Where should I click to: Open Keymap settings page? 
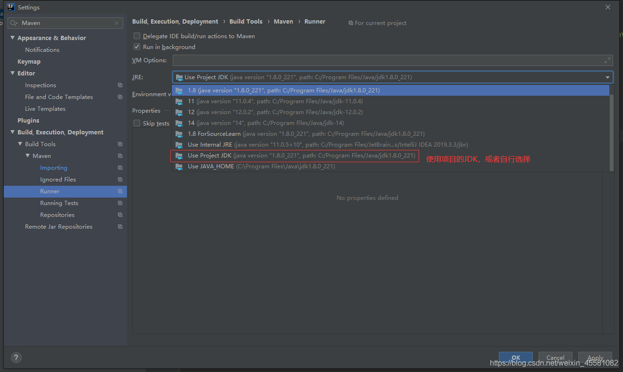(29, 62)
